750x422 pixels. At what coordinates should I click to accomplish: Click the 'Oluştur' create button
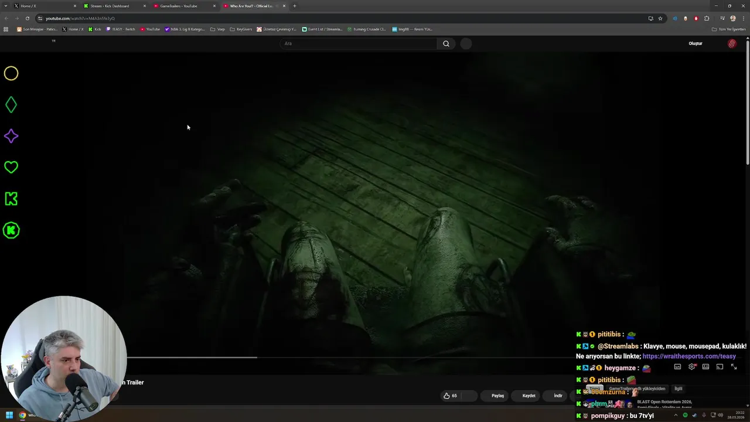click(696, 43)
